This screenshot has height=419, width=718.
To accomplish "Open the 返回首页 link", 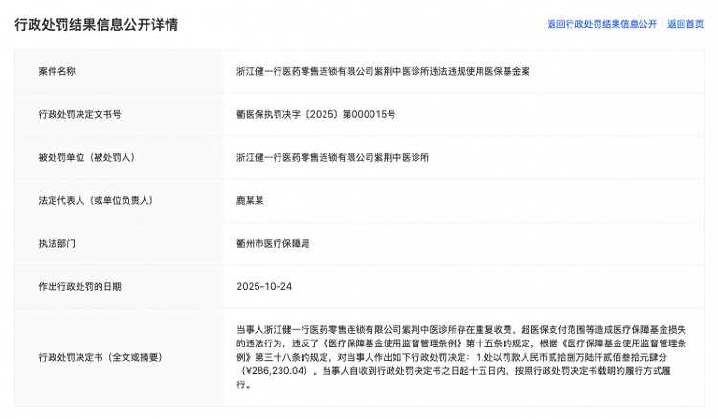I will [x=685, y=24].
